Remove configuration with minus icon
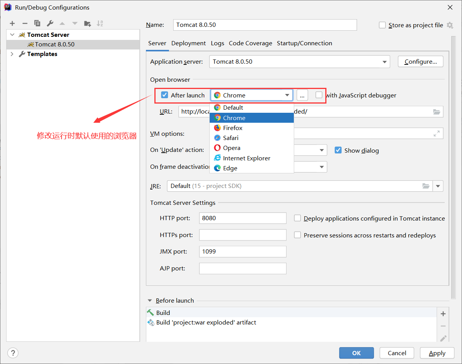 click(x=25, y=23)
